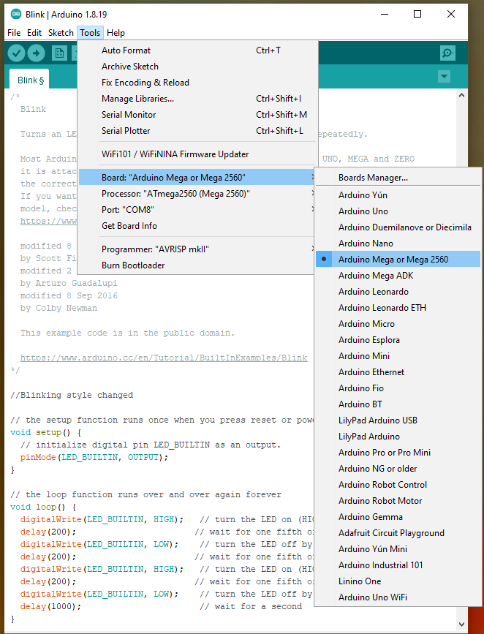Click the "//Blinking style changed" comment line

coord(72,395)
